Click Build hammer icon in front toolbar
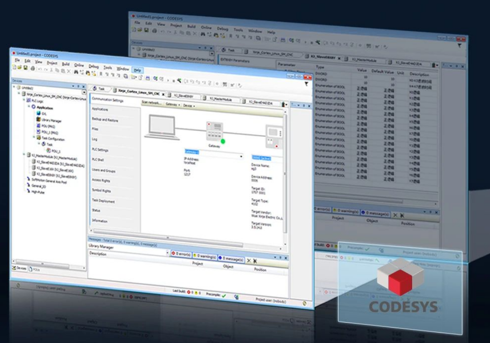Screen dimensions: 490x343 coord(179,81)
